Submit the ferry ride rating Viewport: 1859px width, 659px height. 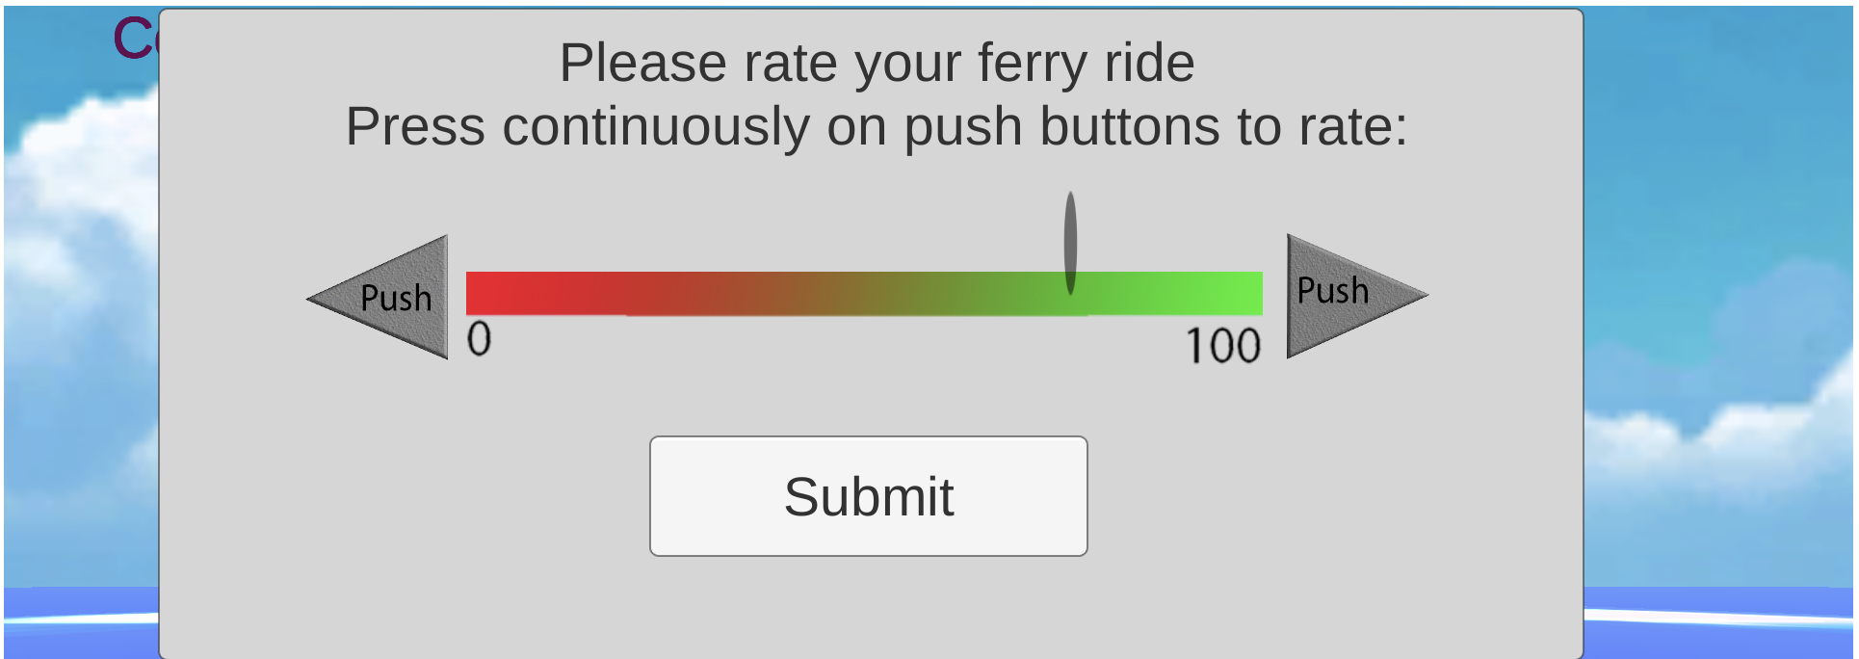(868, 496)
